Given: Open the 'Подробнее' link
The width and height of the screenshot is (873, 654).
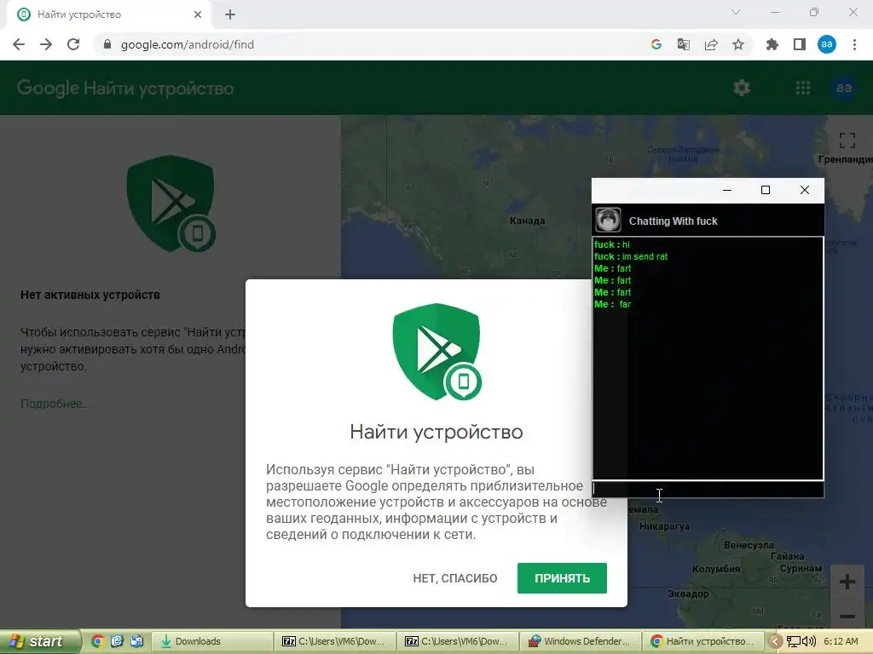Looking at the screenshot, I should pos(54,404).
